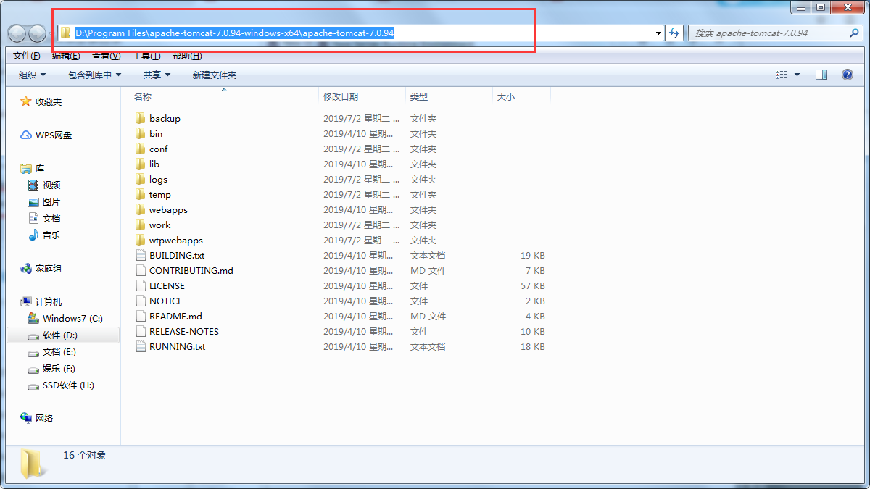Click the search magnifier icon

click(855, 33)
